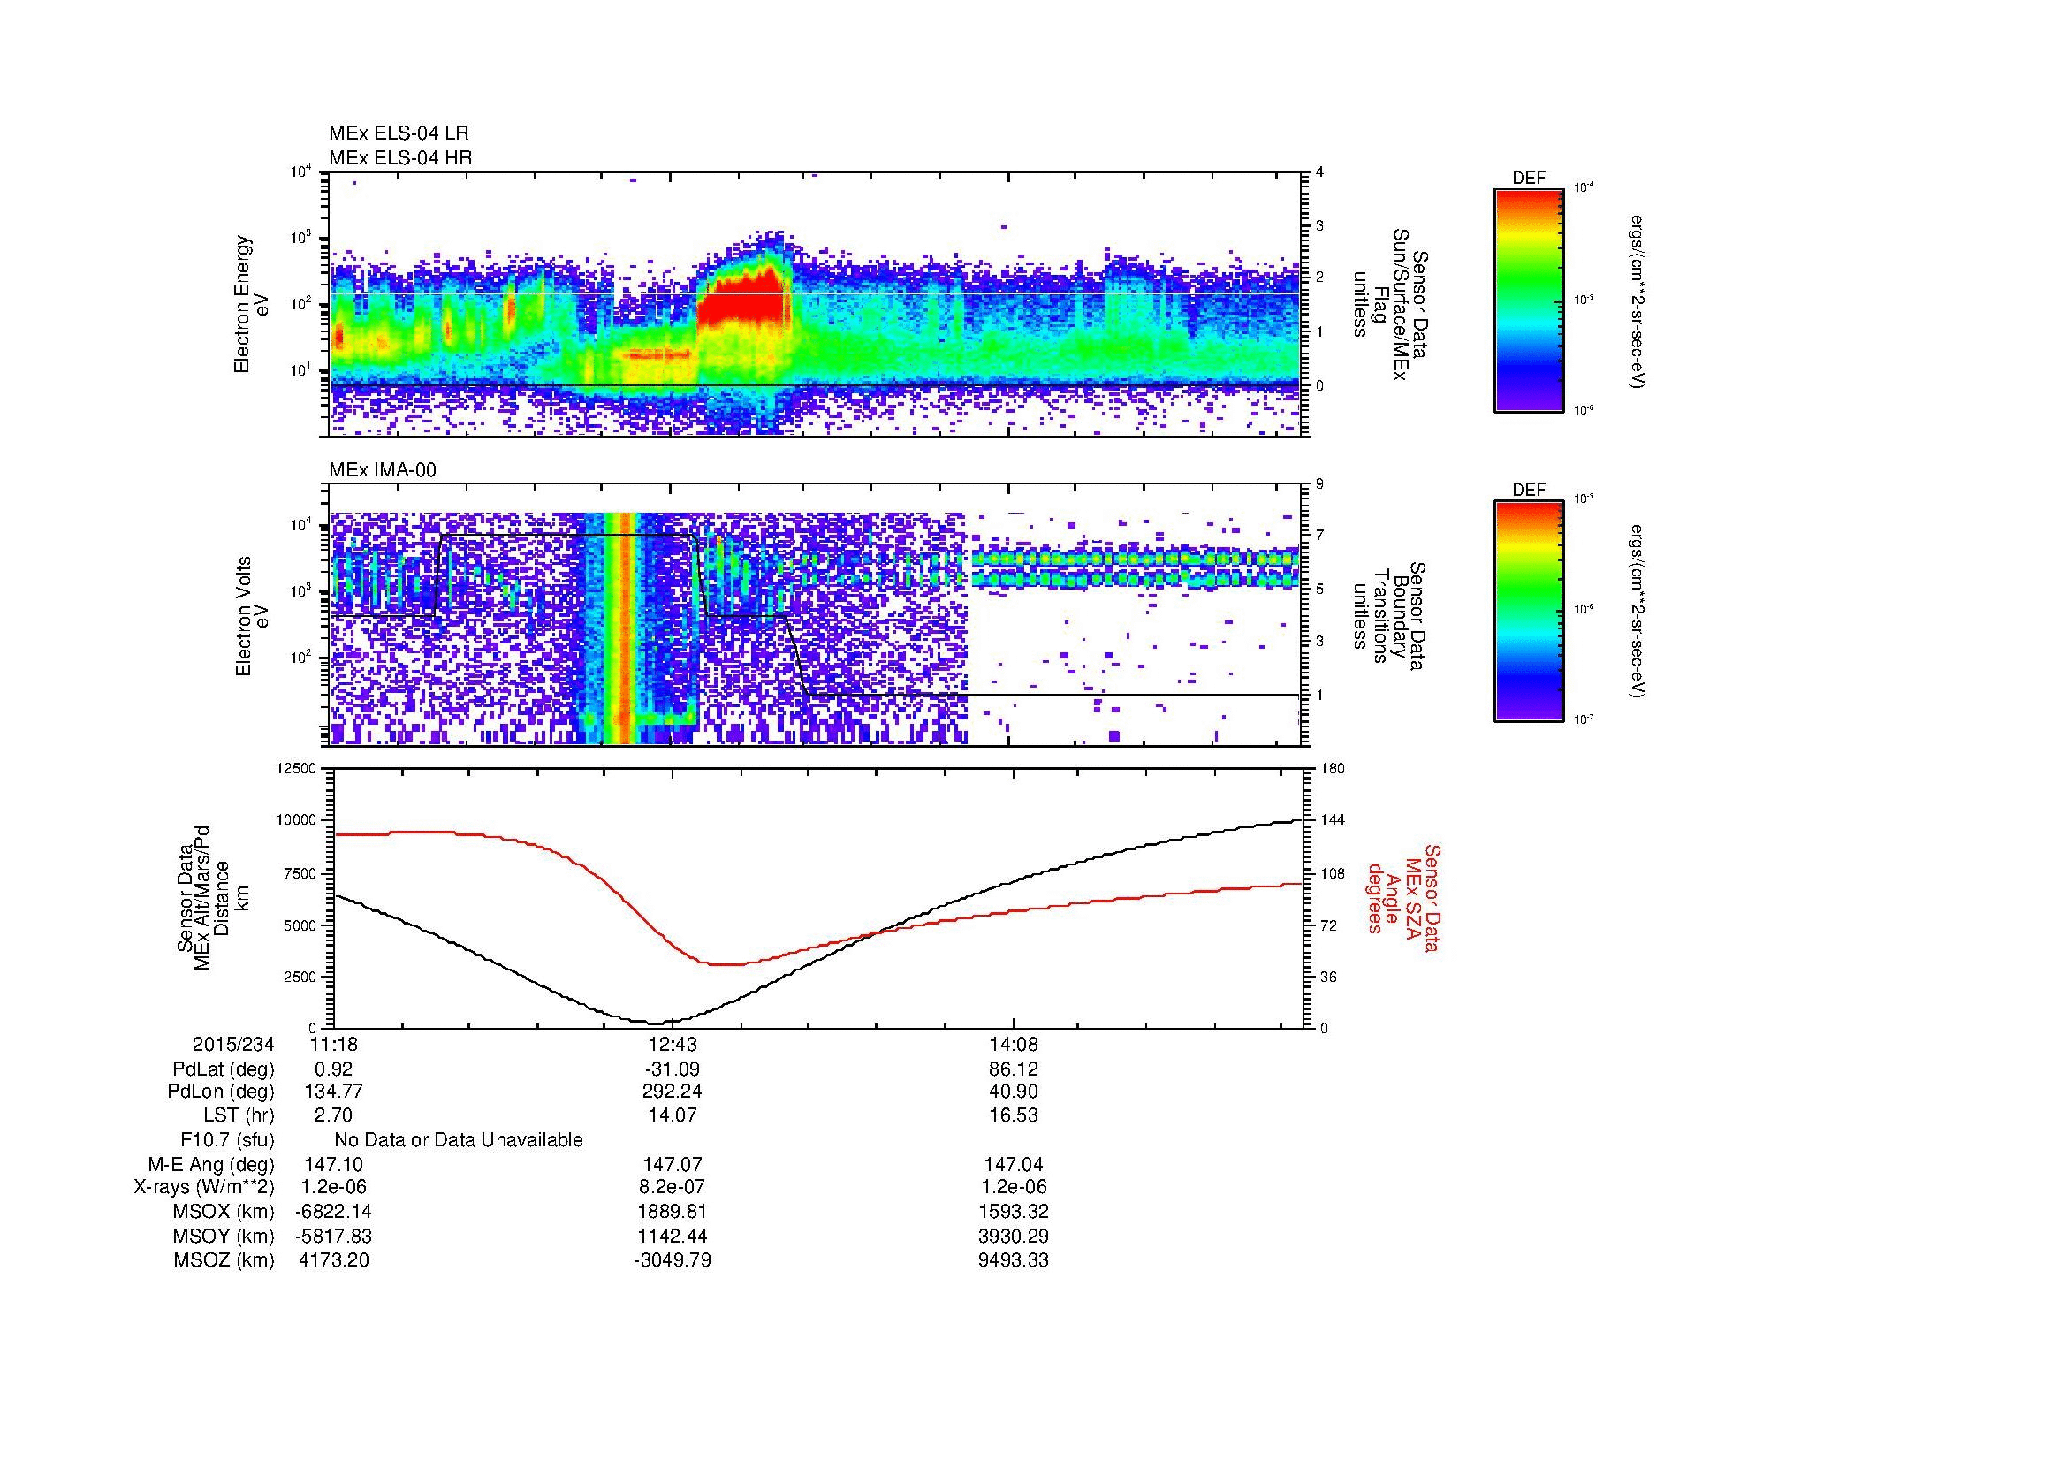Click the MSOY value '-5817.83'
Viewport: 2067px width, 1461px height.
click(333, 1236)
